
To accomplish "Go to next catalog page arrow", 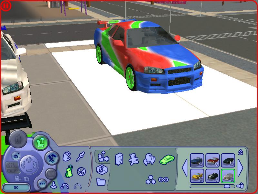I will point(241,168).
